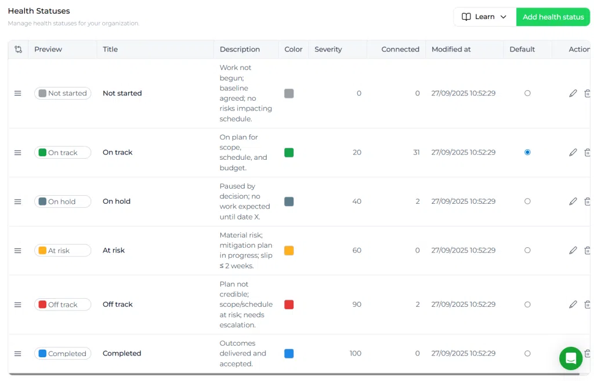Click the reorder icon in the table header

click(x=18, y=50)
